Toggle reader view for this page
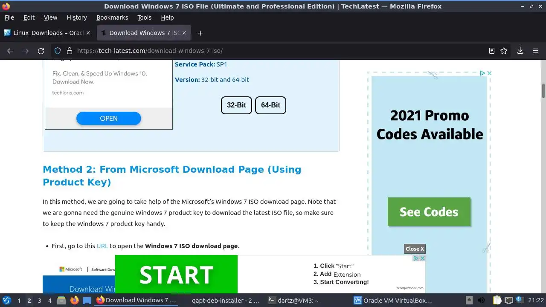This screenshot has height=307, width=546. point(492,51)
